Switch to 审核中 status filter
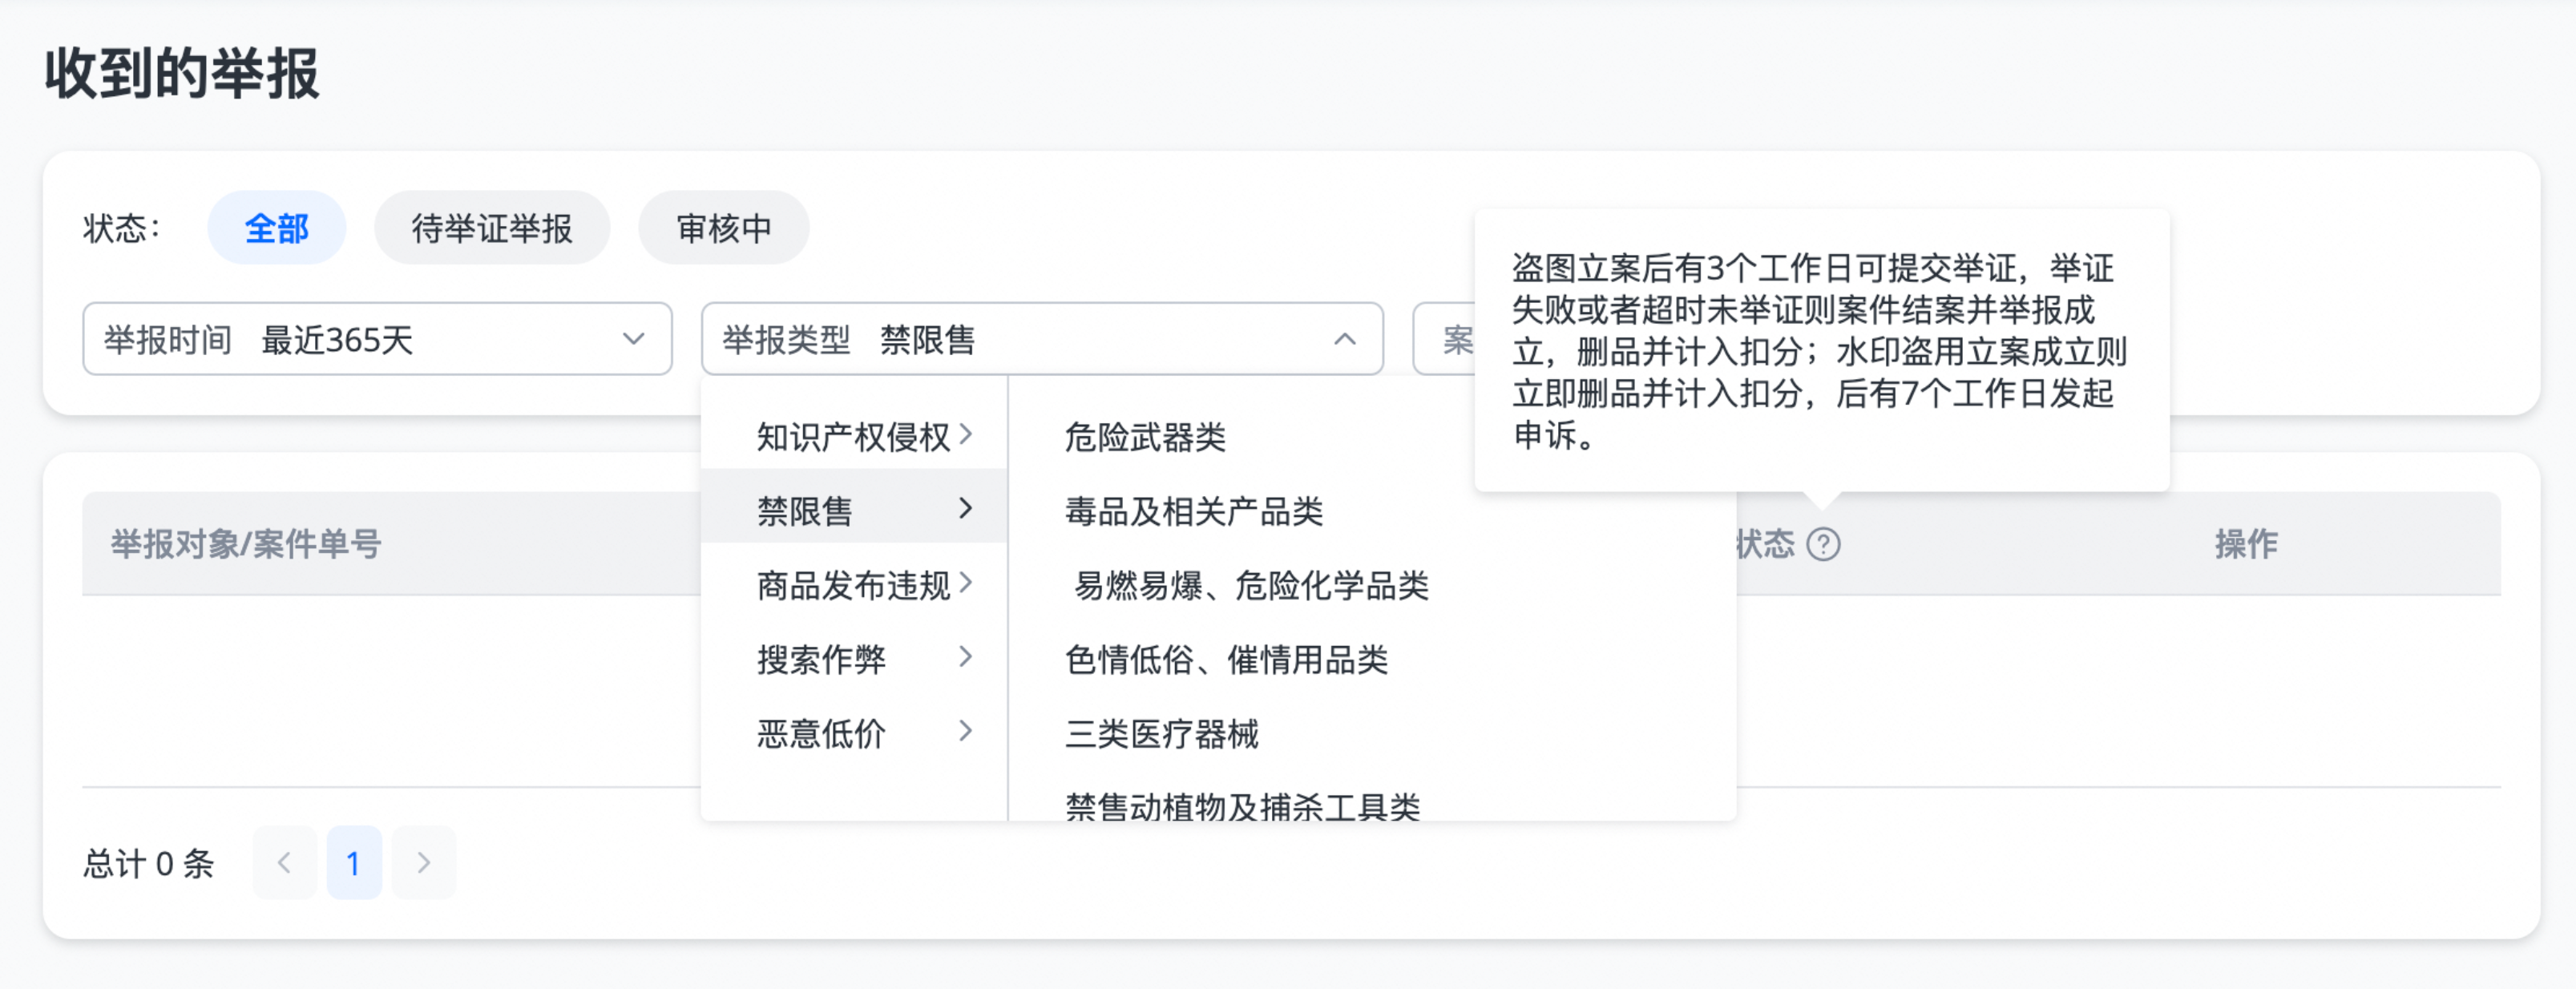The width and height of the screenshot is (2576, 989). pos(724,228)
